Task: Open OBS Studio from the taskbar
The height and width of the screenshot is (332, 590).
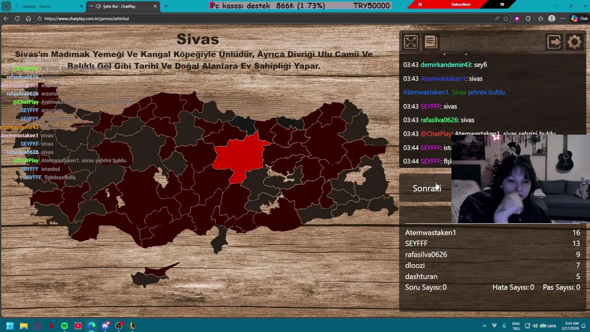Action: (119, 326)
